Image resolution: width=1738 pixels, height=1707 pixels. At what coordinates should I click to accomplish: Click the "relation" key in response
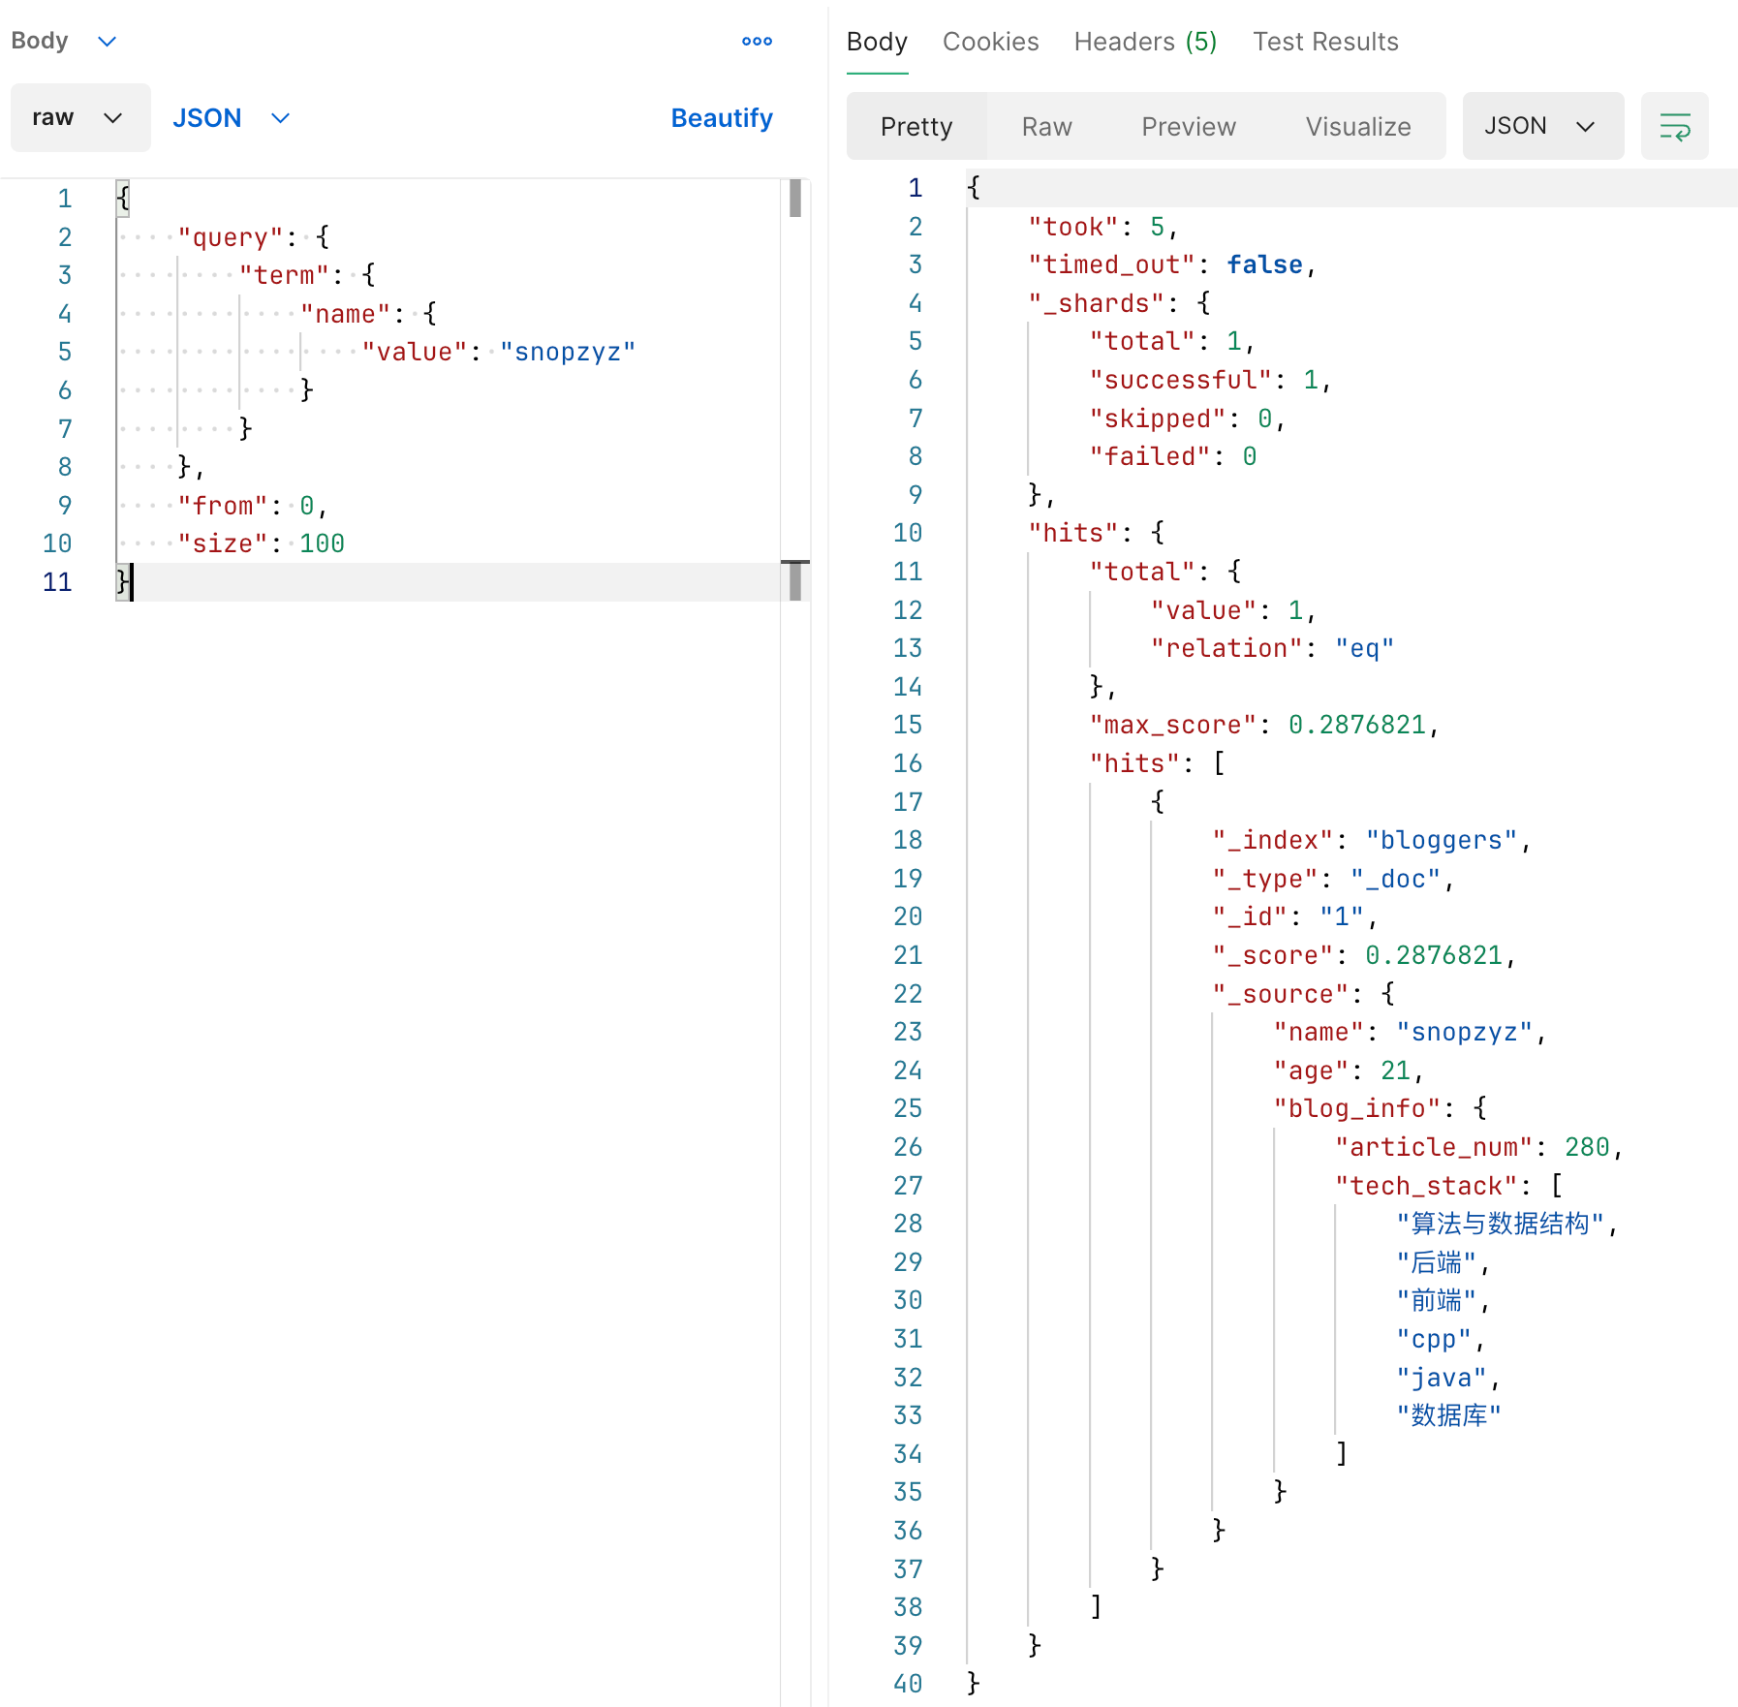tap(1226, 648)
